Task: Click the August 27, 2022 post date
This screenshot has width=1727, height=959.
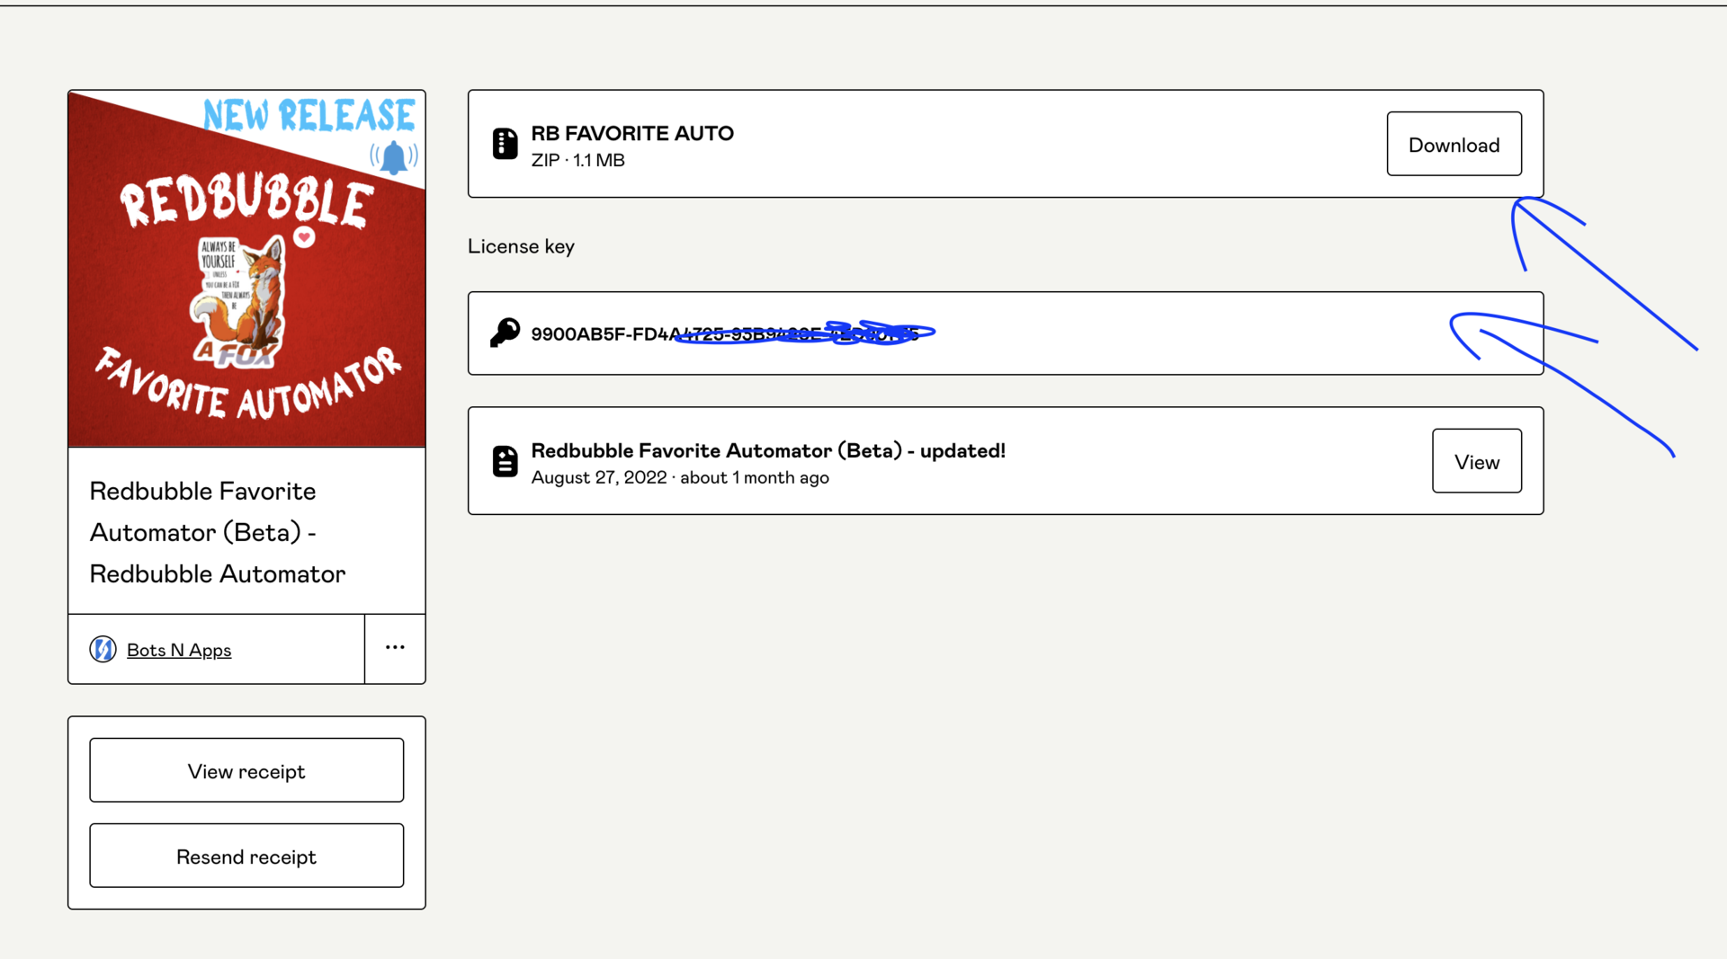Action: tap(599, 477)
